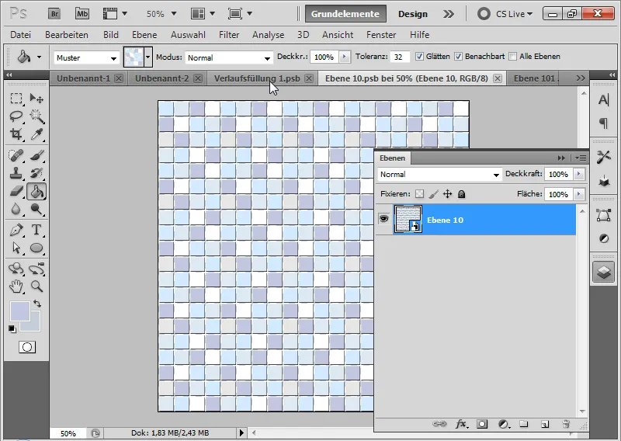Toggle lock image pixels brush icon
This screenshot has width=621, height=441.
pyautogui.click(x=434, y=194)
